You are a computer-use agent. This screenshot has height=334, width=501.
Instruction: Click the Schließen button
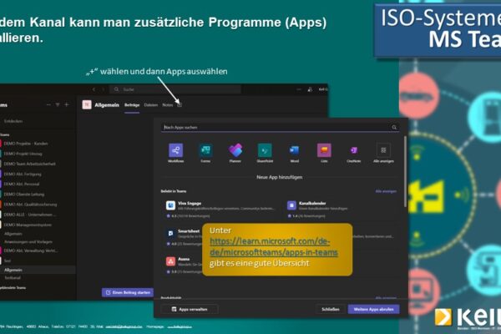(x=331, y=309)
